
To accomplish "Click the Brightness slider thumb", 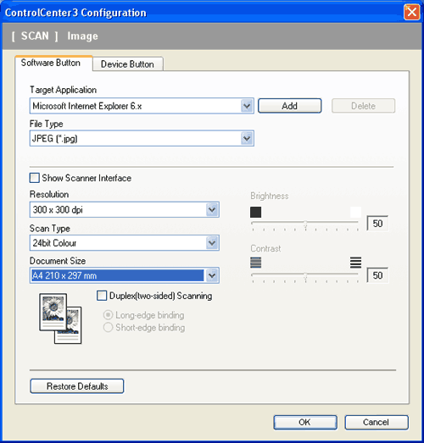I will (305, 224).
